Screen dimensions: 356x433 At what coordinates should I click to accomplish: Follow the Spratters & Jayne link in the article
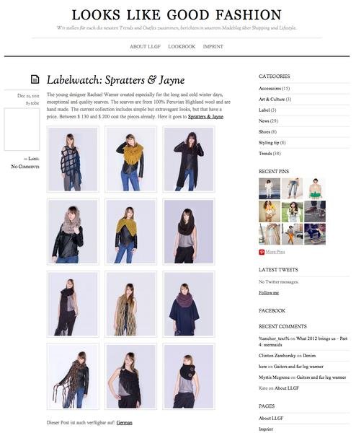205,116
